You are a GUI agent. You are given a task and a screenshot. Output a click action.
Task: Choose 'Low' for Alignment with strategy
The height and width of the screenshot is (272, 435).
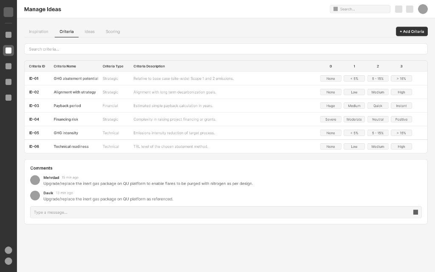[x=354, y=92]
